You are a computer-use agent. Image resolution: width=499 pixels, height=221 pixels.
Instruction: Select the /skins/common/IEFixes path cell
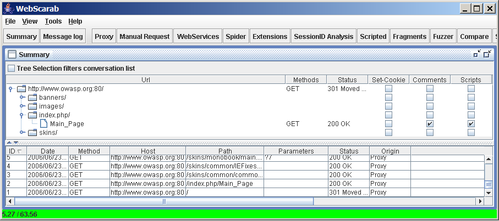point(225,166)
